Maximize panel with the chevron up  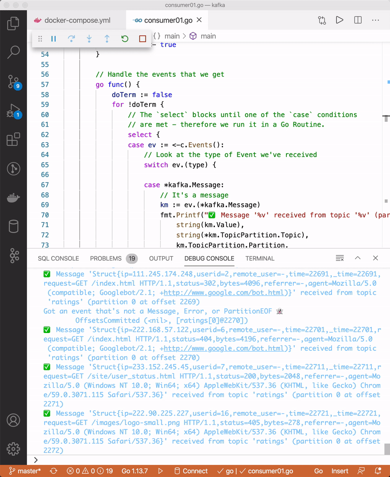[357, 258]
